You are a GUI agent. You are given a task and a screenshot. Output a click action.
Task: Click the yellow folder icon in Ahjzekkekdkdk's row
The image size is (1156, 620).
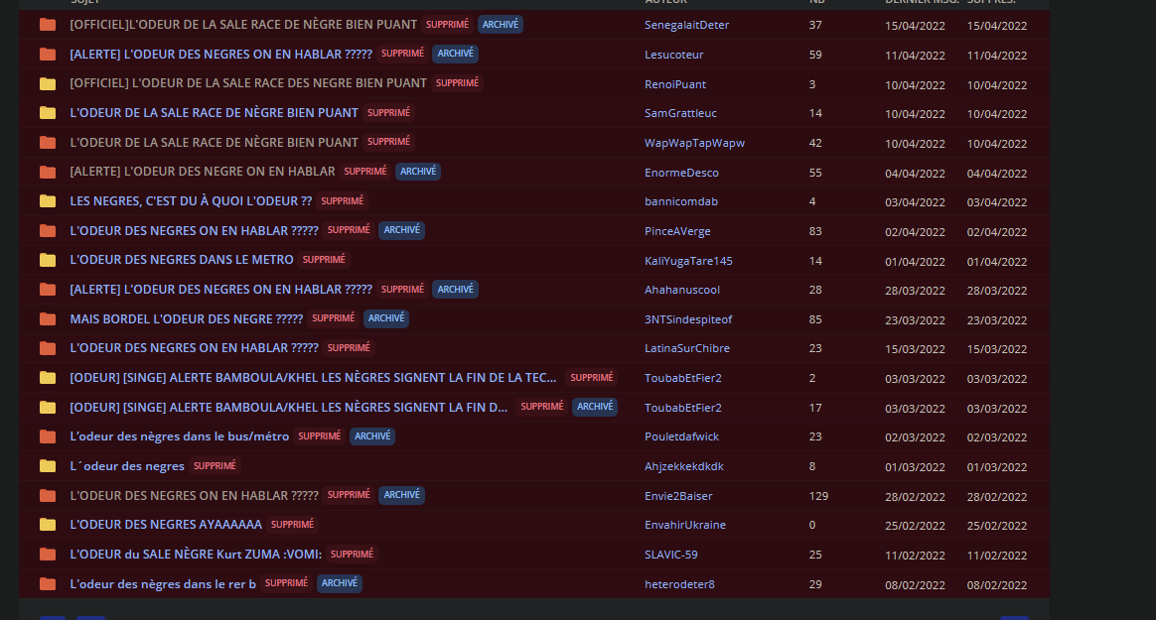click(x=48, y=466)
